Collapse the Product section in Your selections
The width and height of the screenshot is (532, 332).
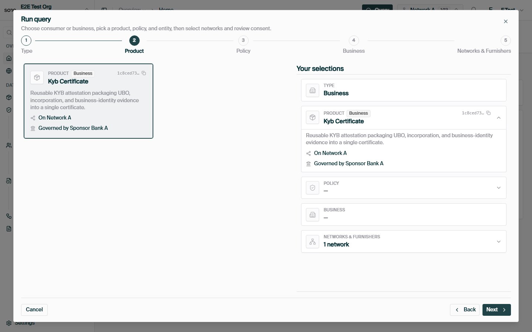499,118
